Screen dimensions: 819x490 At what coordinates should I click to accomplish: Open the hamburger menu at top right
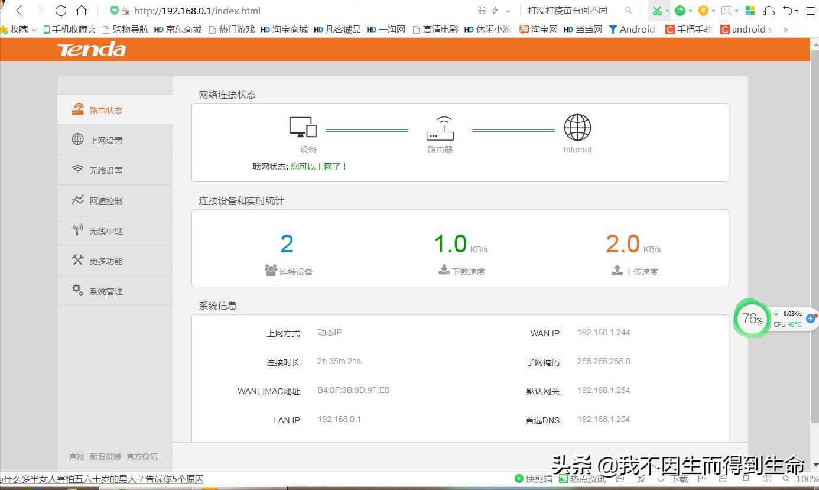[811, 10]
